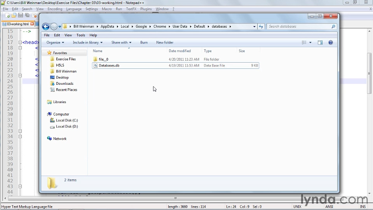This screenshot has height=210, width=373.
Task: Open Notepad++ Language menu
Action: tap(74, 9)
